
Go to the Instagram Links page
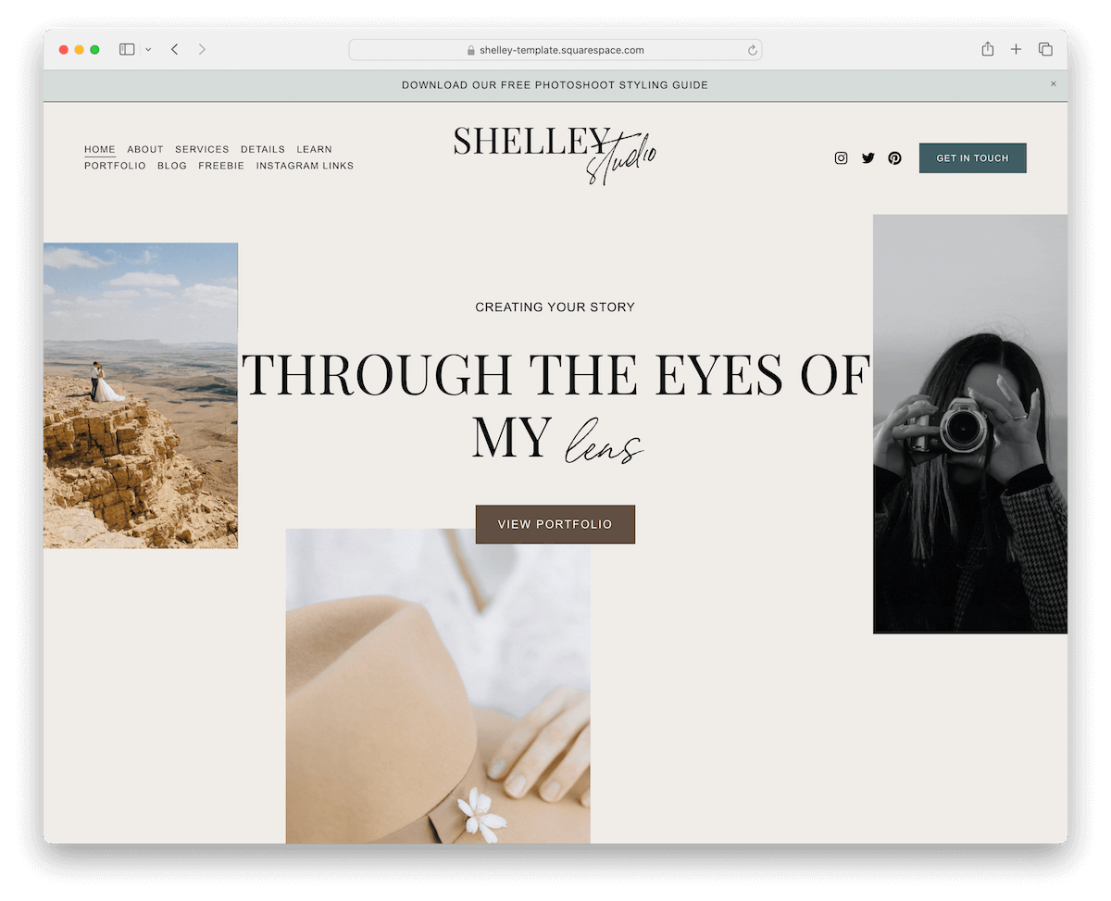[305, 166]
